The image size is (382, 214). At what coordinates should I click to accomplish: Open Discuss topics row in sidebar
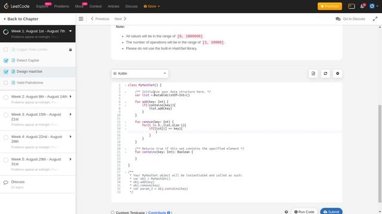coord(38,184)
